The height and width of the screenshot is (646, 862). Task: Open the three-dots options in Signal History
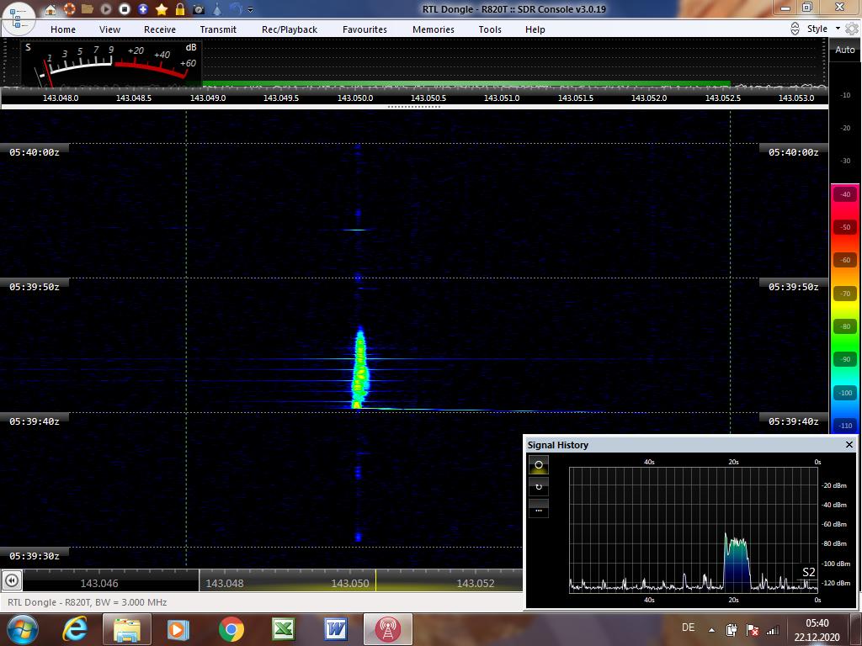point(539,509)
